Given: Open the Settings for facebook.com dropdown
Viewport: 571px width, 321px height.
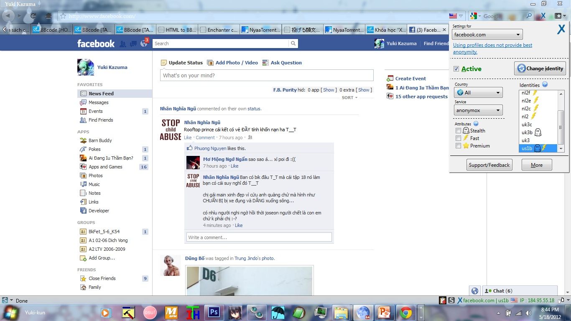Looking at the screenshot, I should (x=487, y=35).
